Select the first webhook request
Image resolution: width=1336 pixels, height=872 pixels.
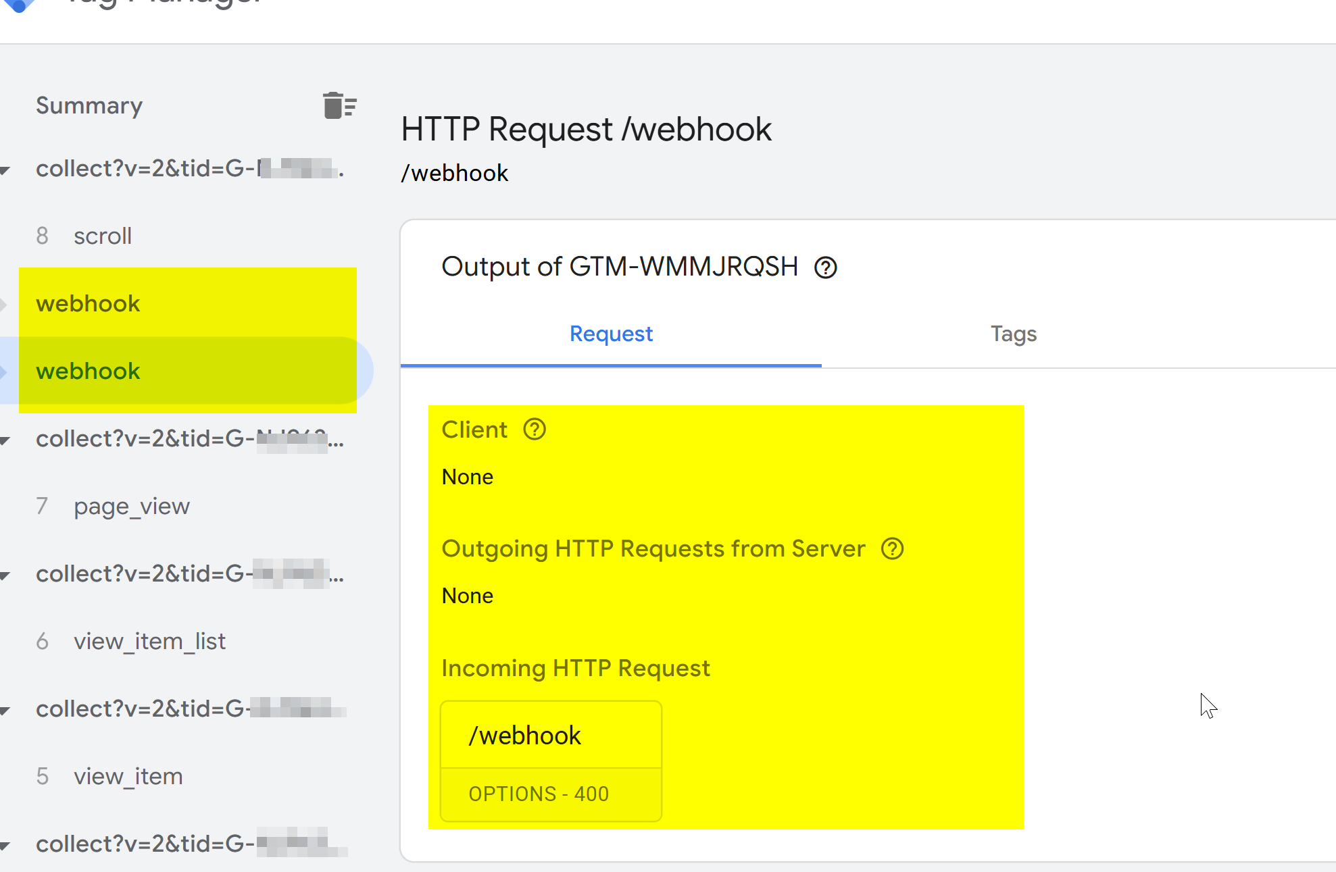88,303
